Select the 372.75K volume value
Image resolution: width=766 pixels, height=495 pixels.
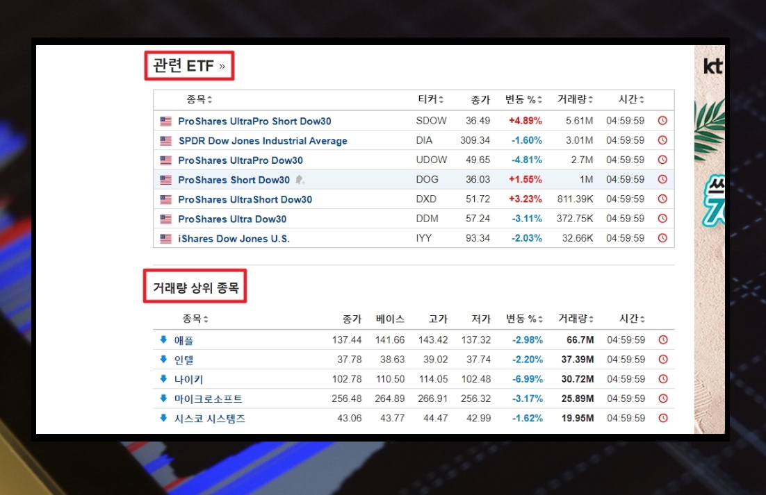click(574, 219)
